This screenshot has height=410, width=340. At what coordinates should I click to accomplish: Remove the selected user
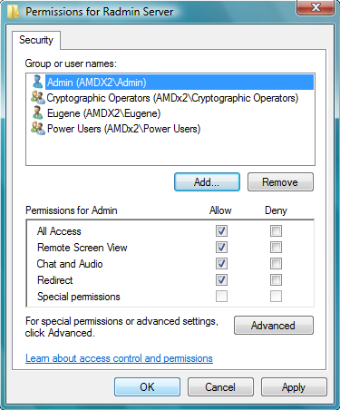point(280,182)
